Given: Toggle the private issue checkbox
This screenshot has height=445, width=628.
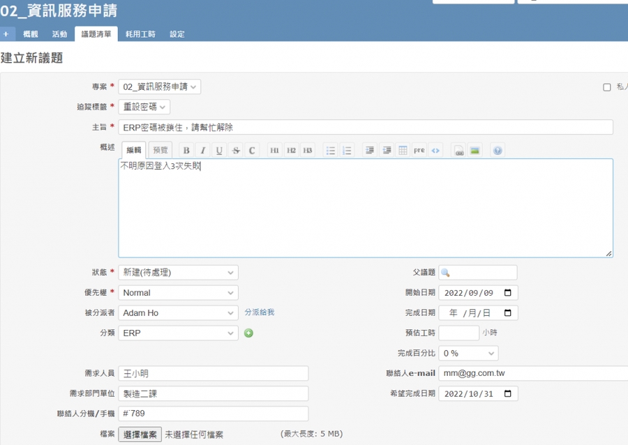Looking at the screenshot, I should pos(606,87).
